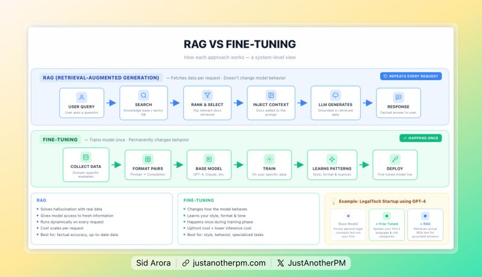Click 'Changes how the model behaves' bullet
Image resolution: width=482 pixels, height=277 pixels.
[x=217, y=209]
